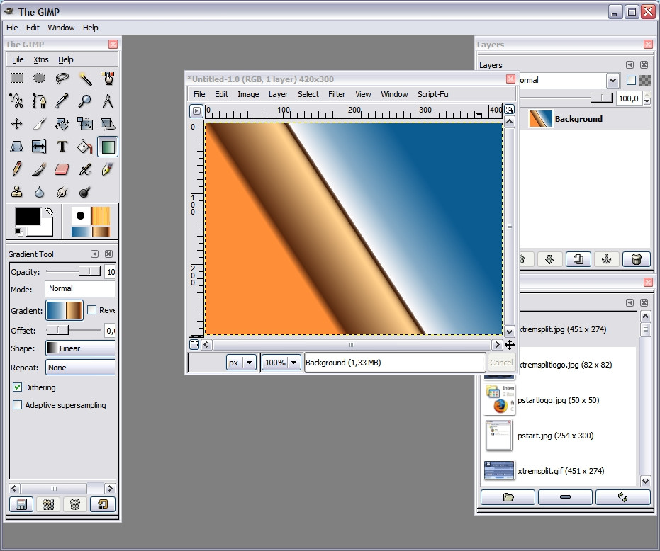Screen dimensions: 660x551
Task: Select the Text tool
Action: click(x=62, y=147)
